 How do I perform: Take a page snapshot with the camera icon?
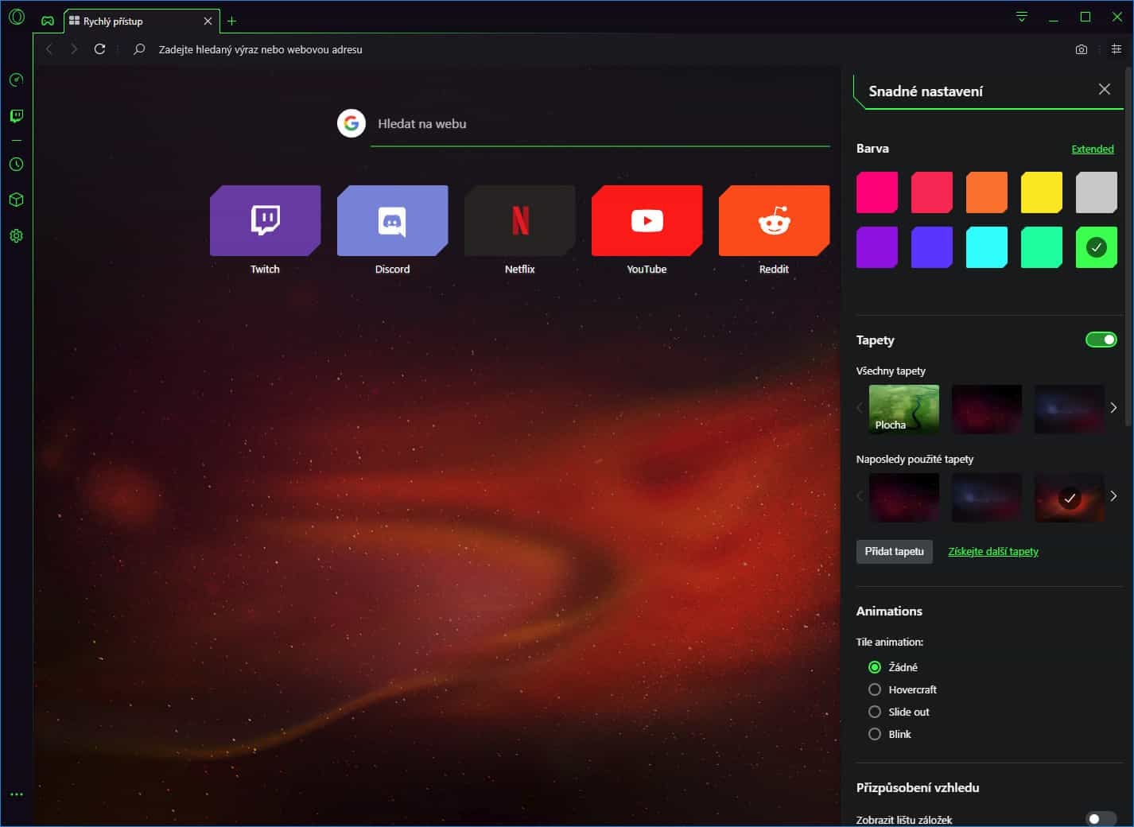pos(1082,49)
